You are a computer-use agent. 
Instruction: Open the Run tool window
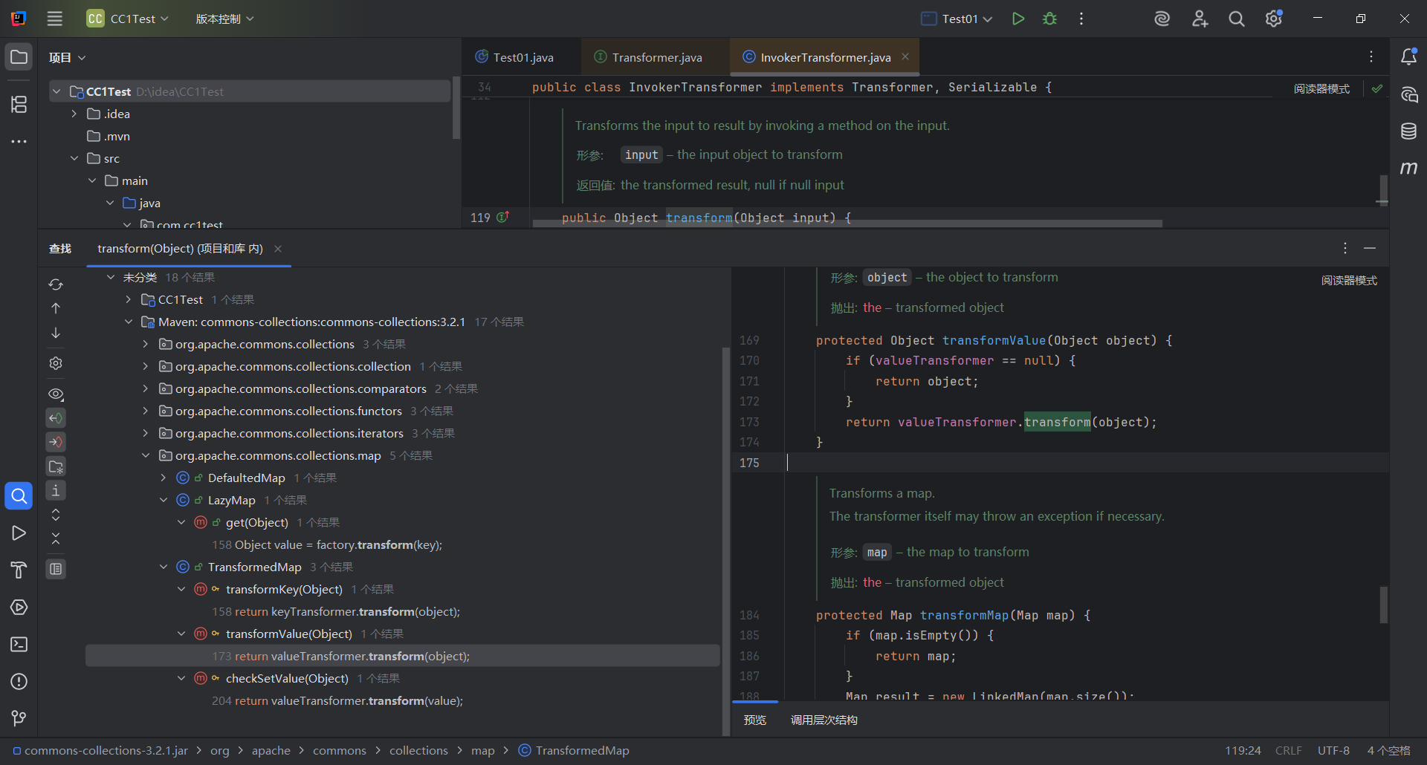pyautogui.click(x=19, y=533)
